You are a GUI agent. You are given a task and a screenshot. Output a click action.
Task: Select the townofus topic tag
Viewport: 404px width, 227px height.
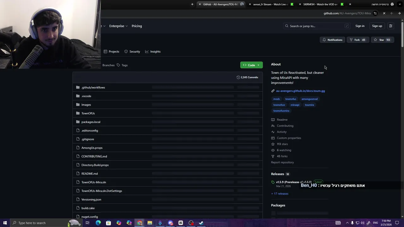point(291,99)
